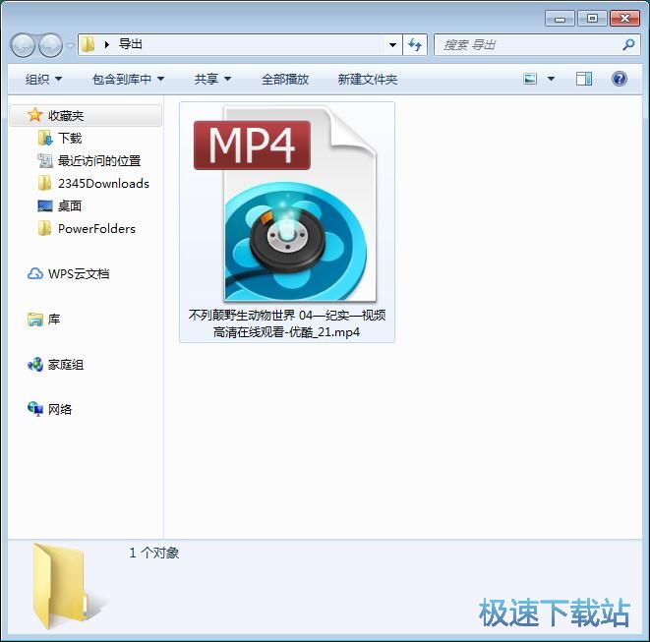650x642 pixels.
Task: Click the desktop icon beside 桌面
Action: pos(45,205)
